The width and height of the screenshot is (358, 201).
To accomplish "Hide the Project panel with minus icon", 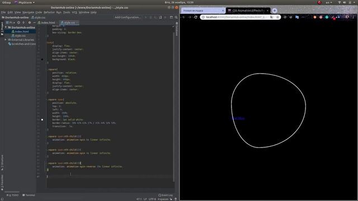I will tap(34, 22).
